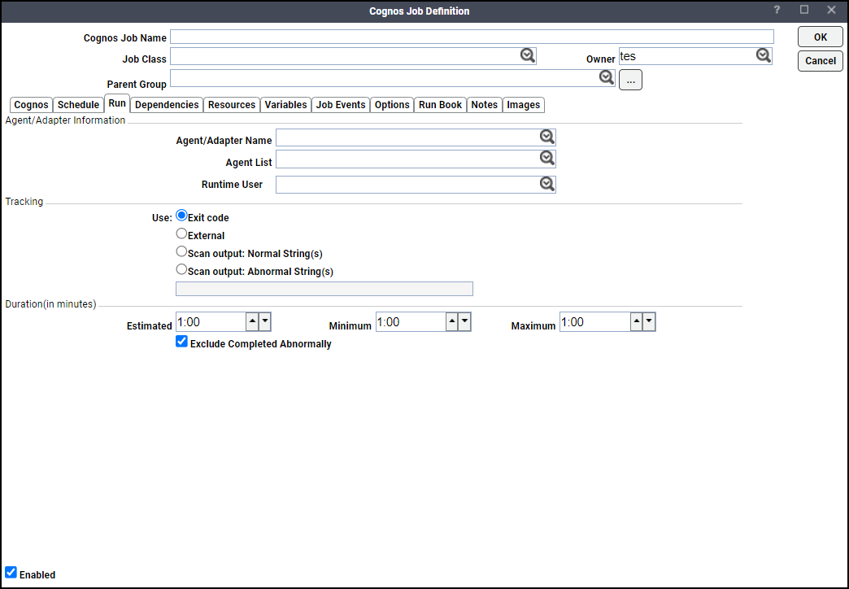Decrease Minimum duration with the down arrow
849x589 pixels.
[x=464, y=321]
